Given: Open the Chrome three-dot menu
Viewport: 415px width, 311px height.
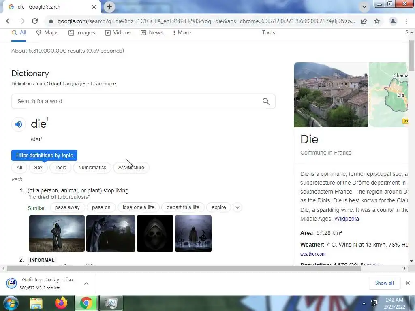Looking at the screenshot, I should [406, 21].
